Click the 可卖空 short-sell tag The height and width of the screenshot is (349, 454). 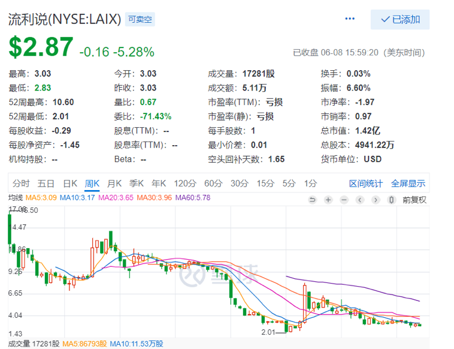(x=140, y=19)
